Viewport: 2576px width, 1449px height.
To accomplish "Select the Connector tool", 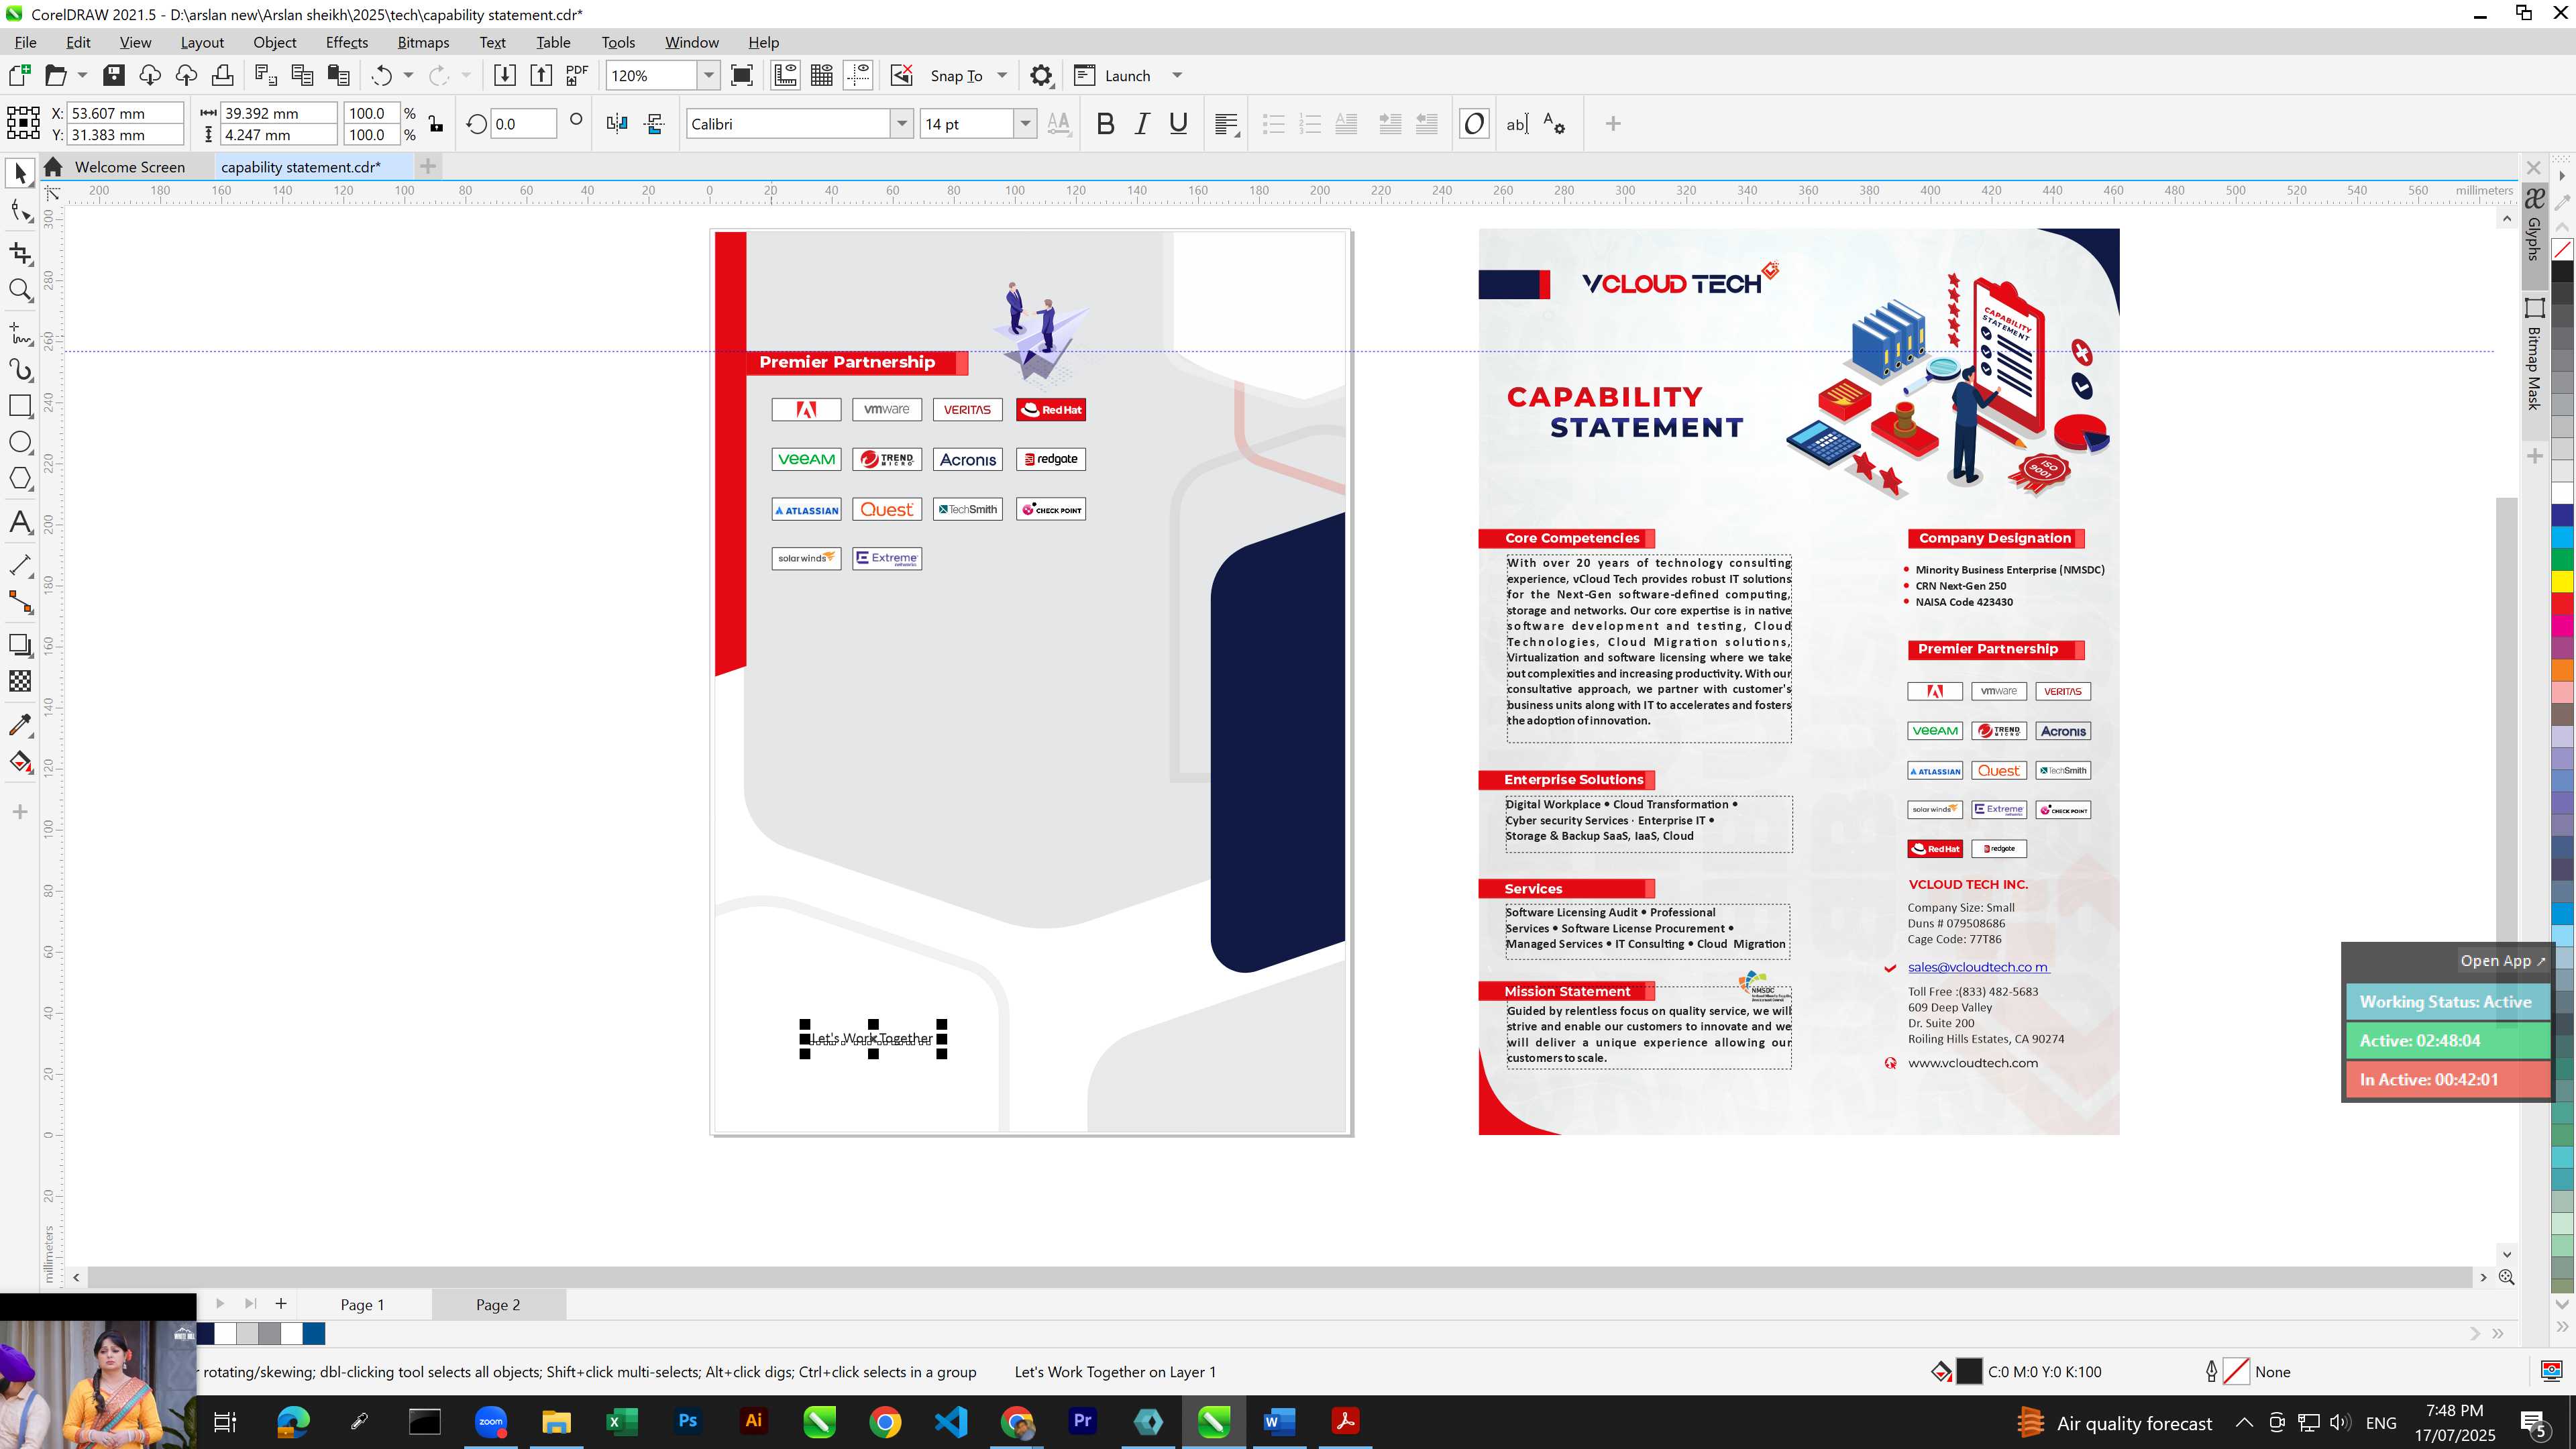I will click(x=20, y=602).
